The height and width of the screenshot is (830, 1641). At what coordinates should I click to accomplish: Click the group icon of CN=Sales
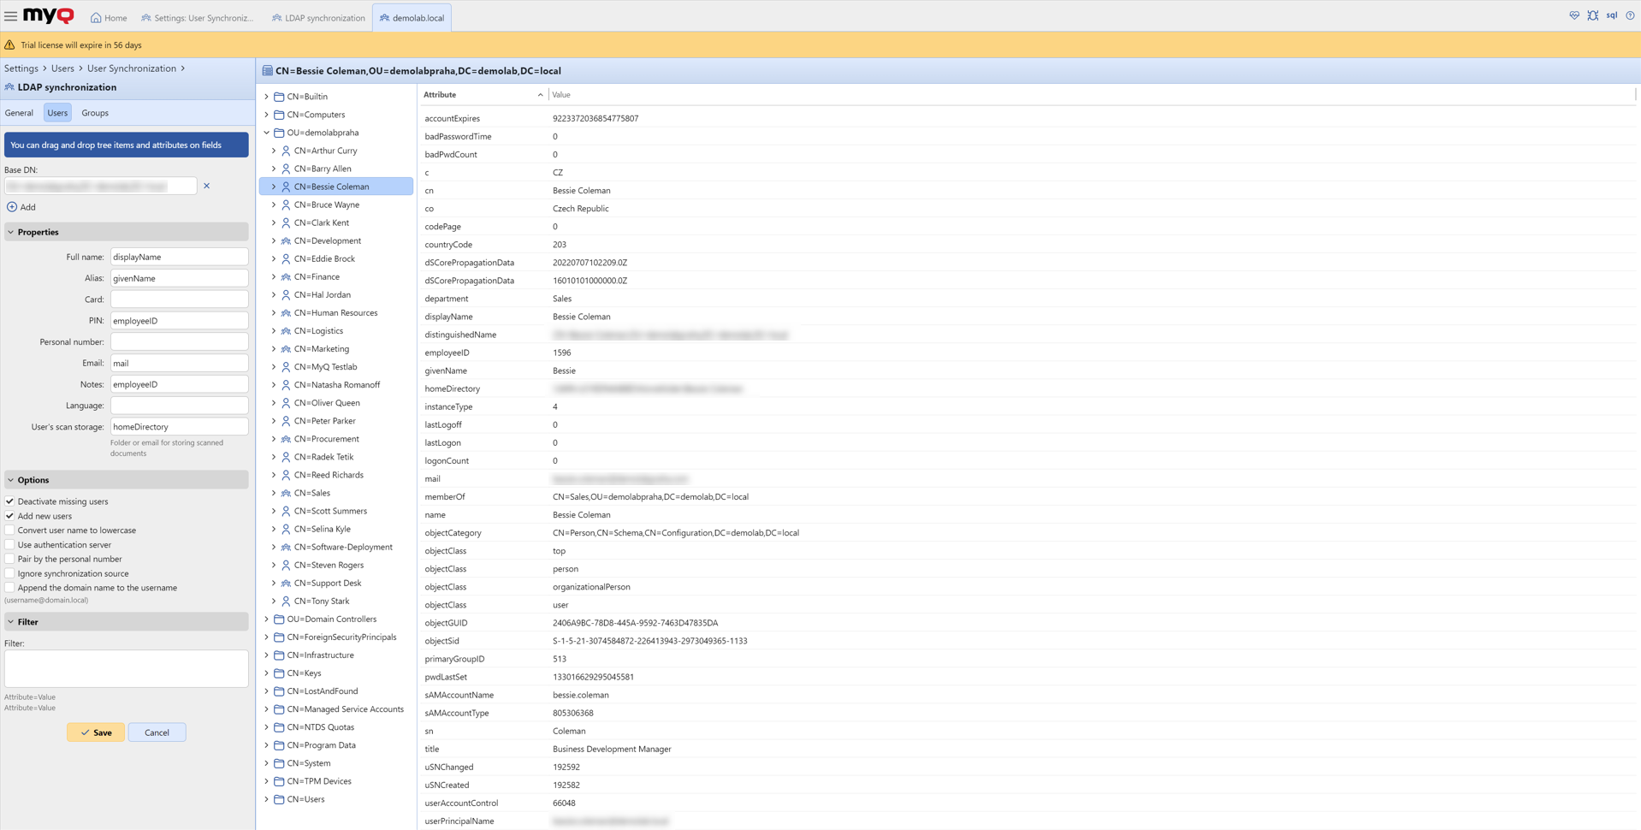point(286,493)
